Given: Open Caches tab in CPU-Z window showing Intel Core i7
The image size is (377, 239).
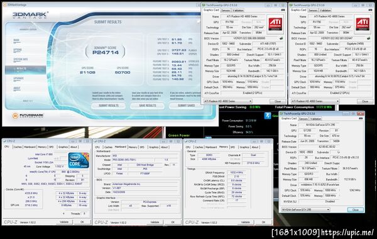Looking at the screenshot, I should (18, 147).
